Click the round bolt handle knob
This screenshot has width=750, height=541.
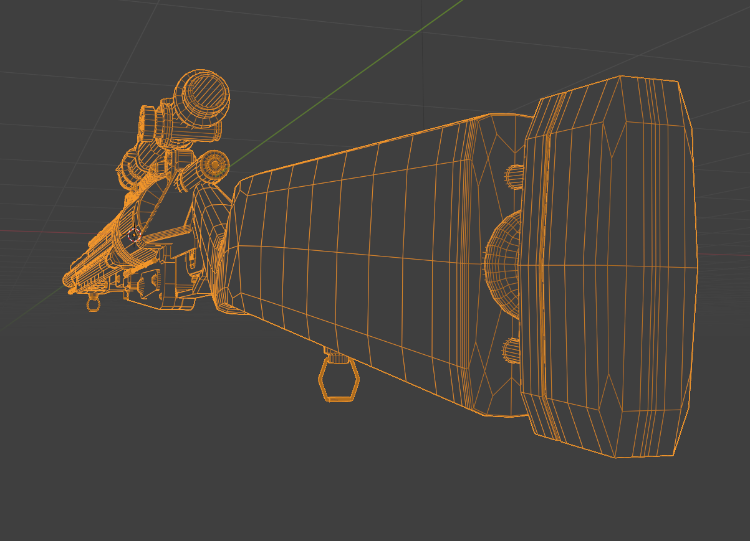click(214, 164)
